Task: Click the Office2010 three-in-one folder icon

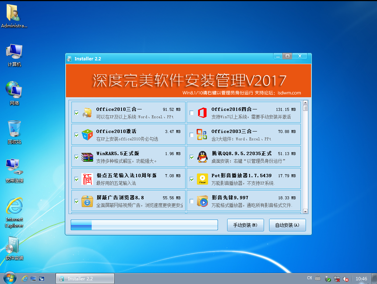Action: [87, 113]
